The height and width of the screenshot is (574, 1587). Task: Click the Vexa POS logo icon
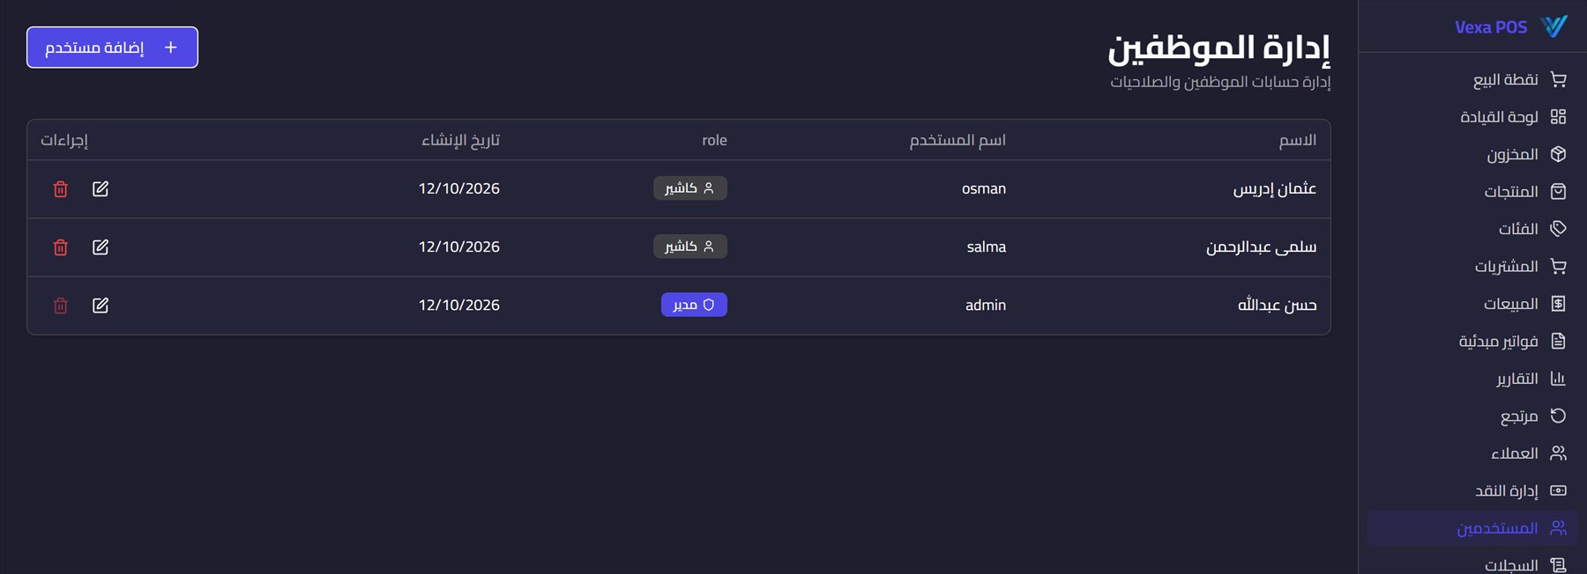point(1554,26)
